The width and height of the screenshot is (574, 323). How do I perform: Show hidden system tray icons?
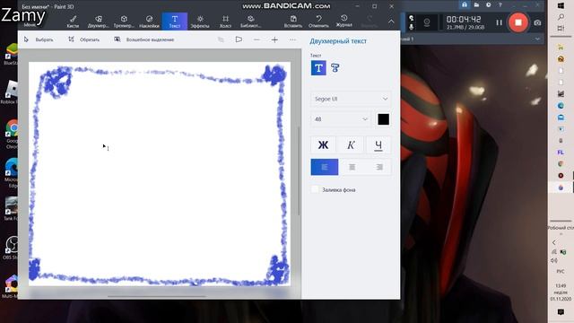coord(554,242)
